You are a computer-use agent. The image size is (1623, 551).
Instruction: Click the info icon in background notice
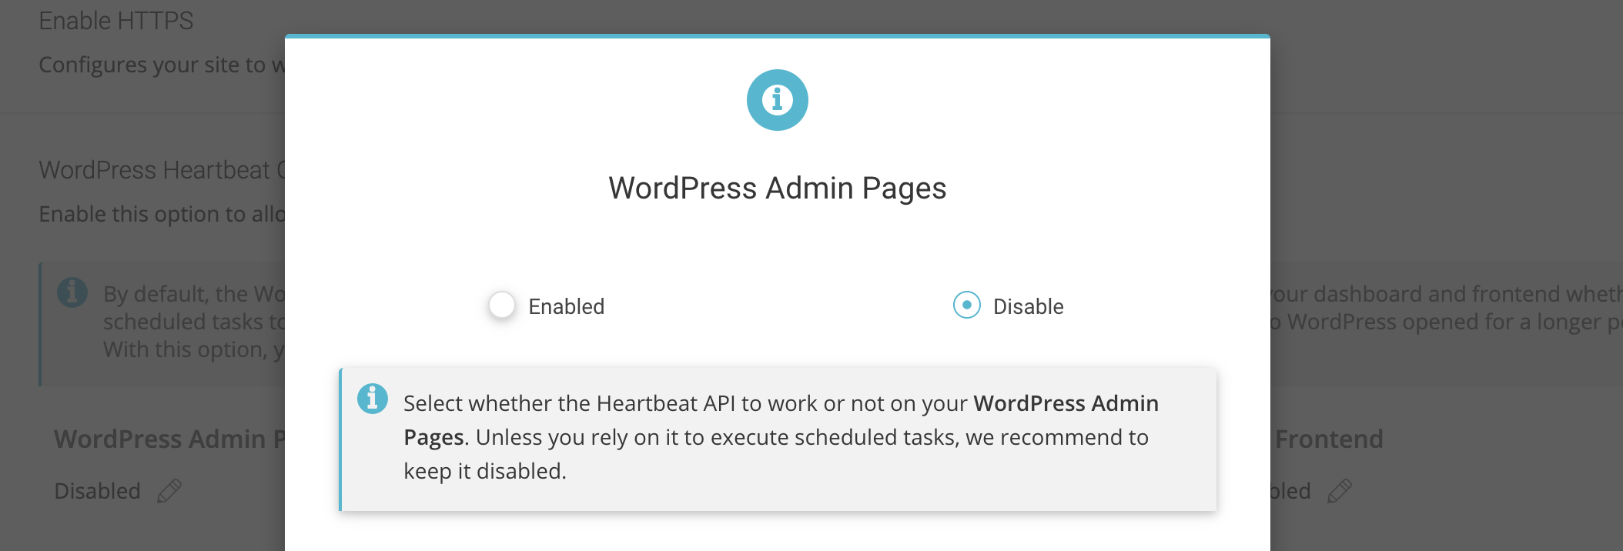(72, 292)
